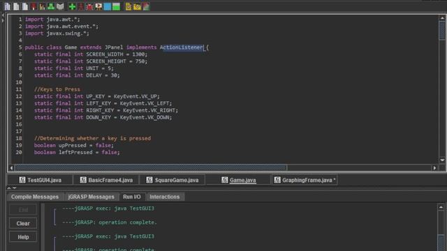Viewport: 447px width, 251px height.
Task: Click SCREEN_WIDTH on line 6
Action: [105, 54]
